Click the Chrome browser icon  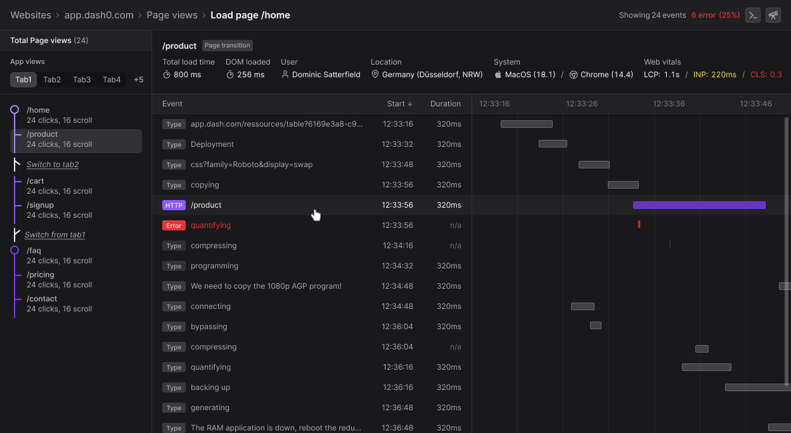[573, 75]
